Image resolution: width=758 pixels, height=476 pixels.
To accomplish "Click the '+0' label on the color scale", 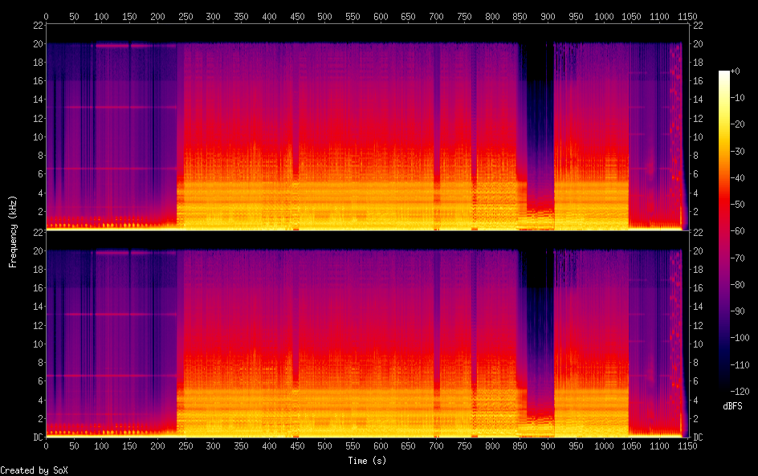I will pyautogui.click(x=735, y=71).
